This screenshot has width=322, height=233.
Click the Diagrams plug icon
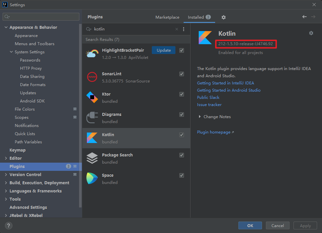click(x=92, y=117)
